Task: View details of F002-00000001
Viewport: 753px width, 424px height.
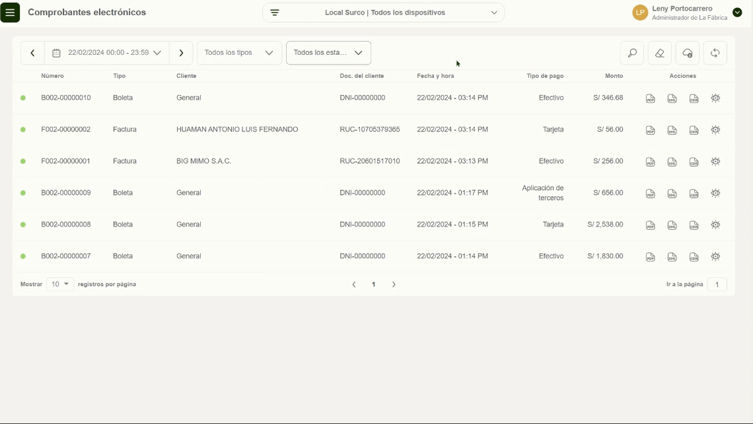Action: coord(715,161)
